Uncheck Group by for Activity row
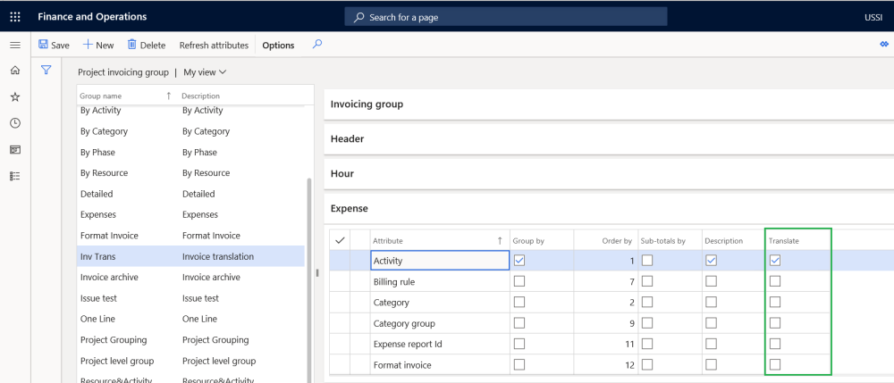The height and width of the screenshot is (383, 894). tap(519, 261)
